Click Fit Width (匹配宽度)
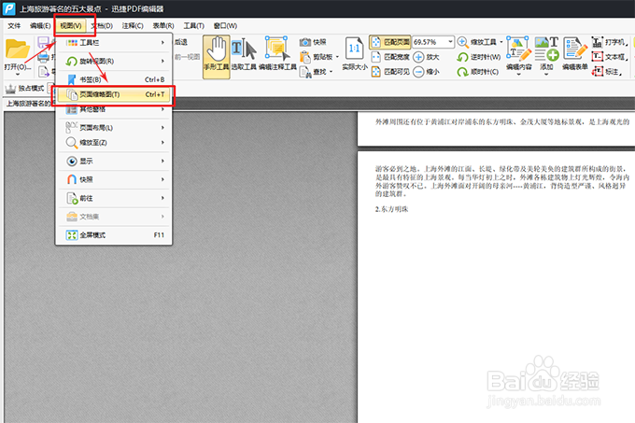The width and height of the screenshot is (635, 423). (390, 57)
